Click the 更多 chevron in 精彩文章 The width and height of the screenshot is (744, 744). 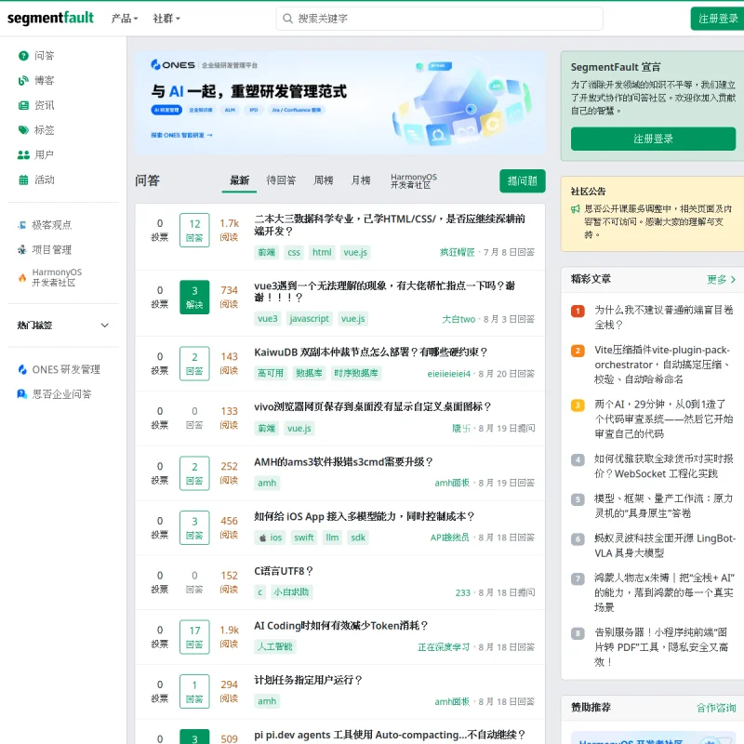pyautogui.click(x=733, y=280)
